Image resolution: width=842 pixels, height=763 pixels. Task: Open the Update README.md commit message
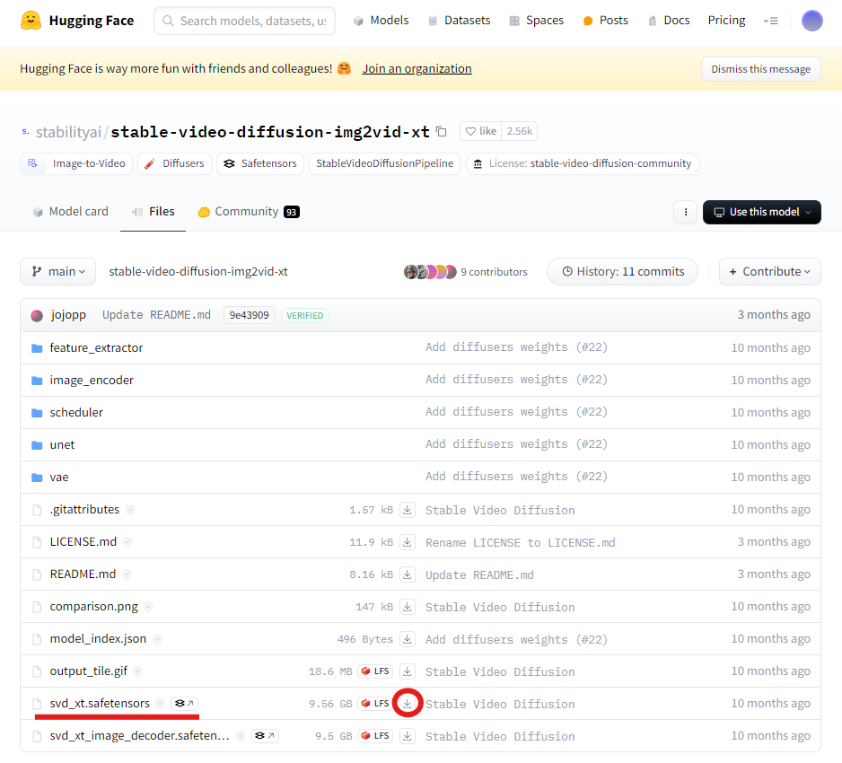[x=157, y=315]
